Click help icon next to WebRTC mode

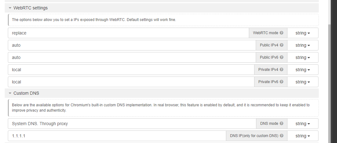[281, 33]
